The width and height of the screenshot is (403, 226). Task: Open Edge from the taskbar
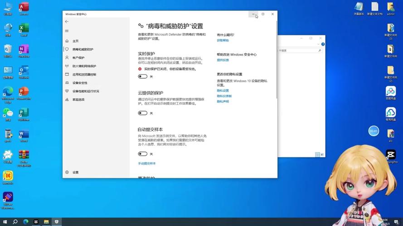click(26, 221)
